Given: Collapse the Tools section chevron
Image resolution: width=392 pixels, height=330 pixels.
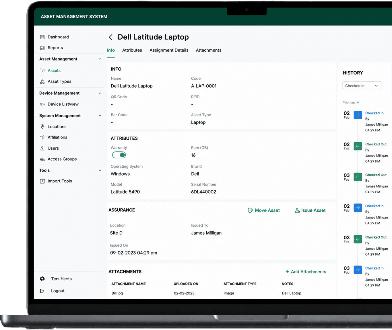Looking at the screenshot, I should (x=100, y=170).
